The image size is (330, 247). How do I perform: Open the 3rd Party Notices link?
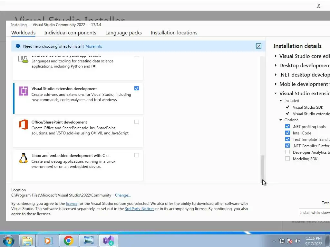[x=140, y=209]
